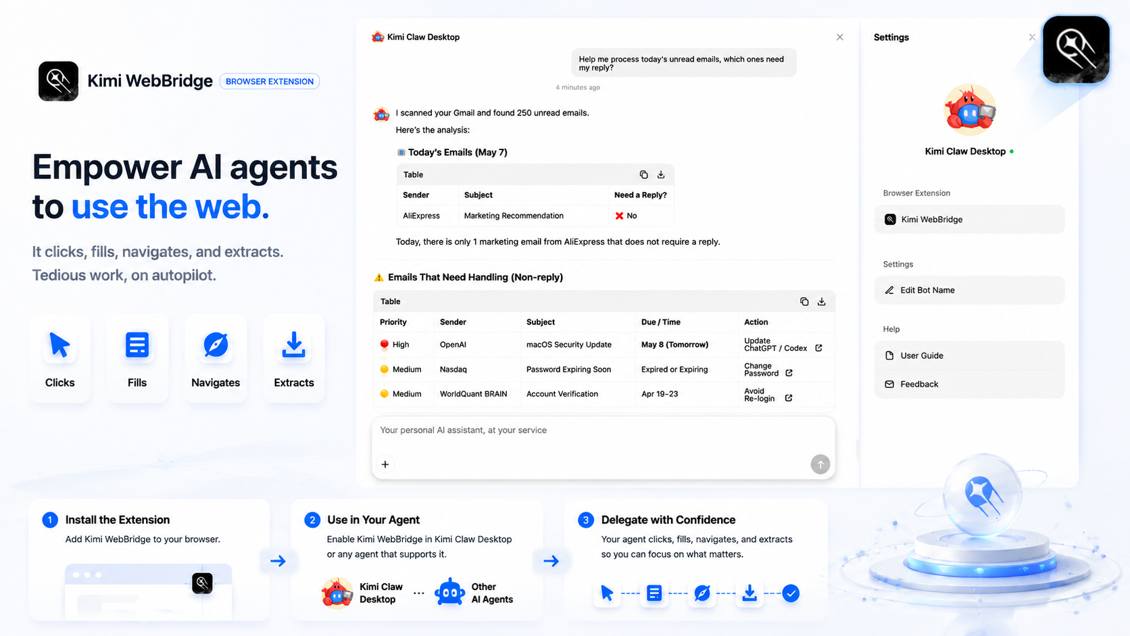Open the Change Password external link
Image resolution: width=1130 pixels, height=636 pixels.
789,373
